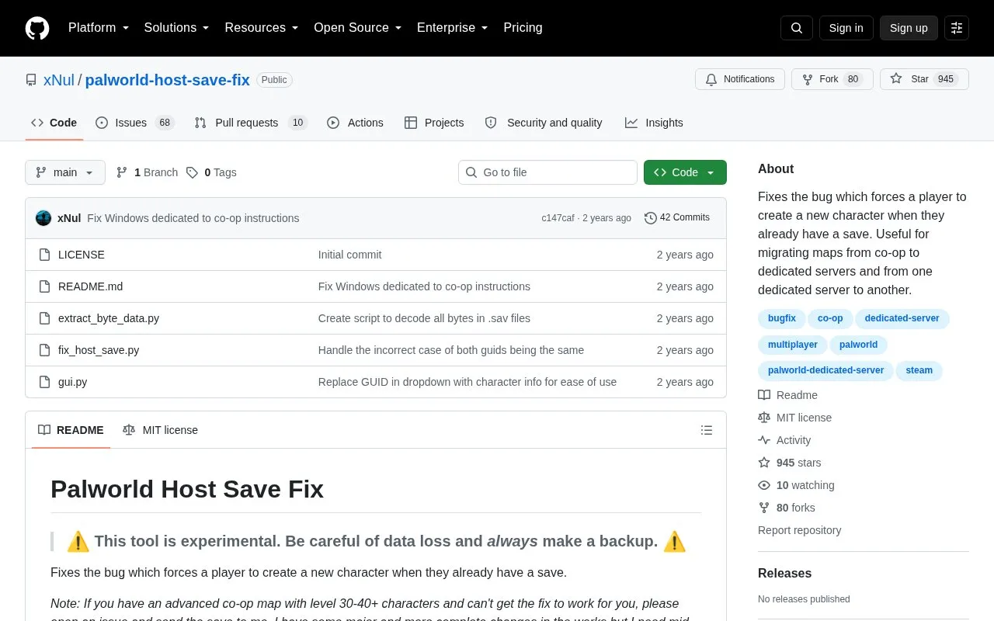Click the Sign in button
This screenshot has width=994, height=621.
(x=846, y=28)
